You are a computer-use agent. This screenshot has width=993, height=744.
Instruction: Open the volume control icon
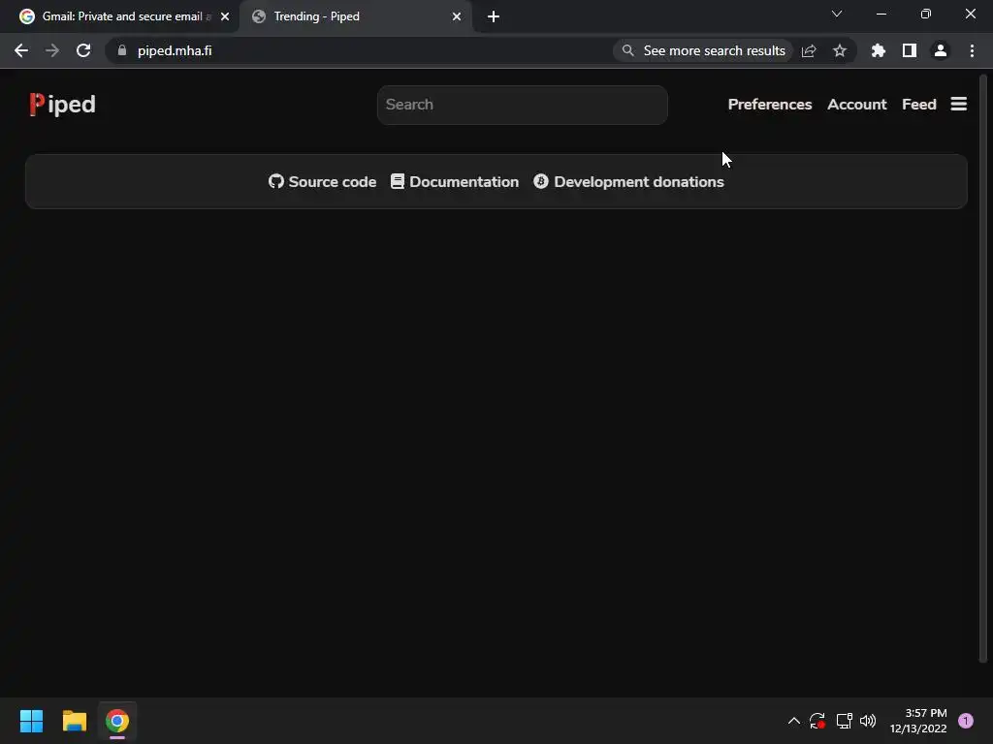click(x=868, y=721)
